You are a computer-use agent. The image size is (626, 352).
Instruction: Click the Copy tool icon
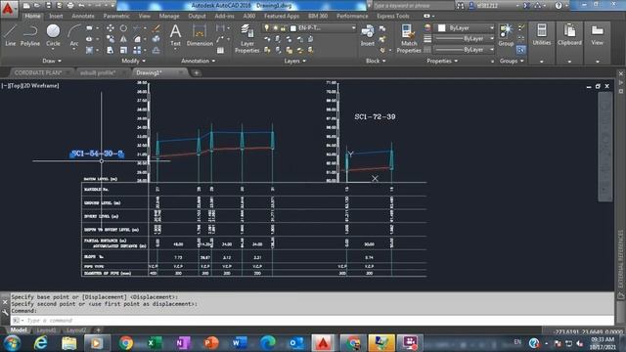(110, 39)
